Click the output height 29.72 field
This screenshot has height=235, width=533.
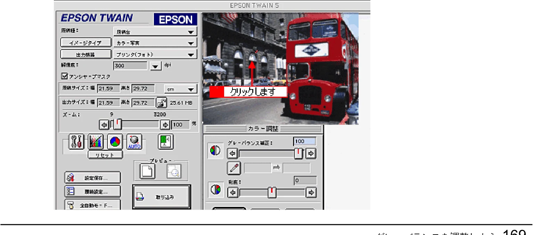(143, 103)
